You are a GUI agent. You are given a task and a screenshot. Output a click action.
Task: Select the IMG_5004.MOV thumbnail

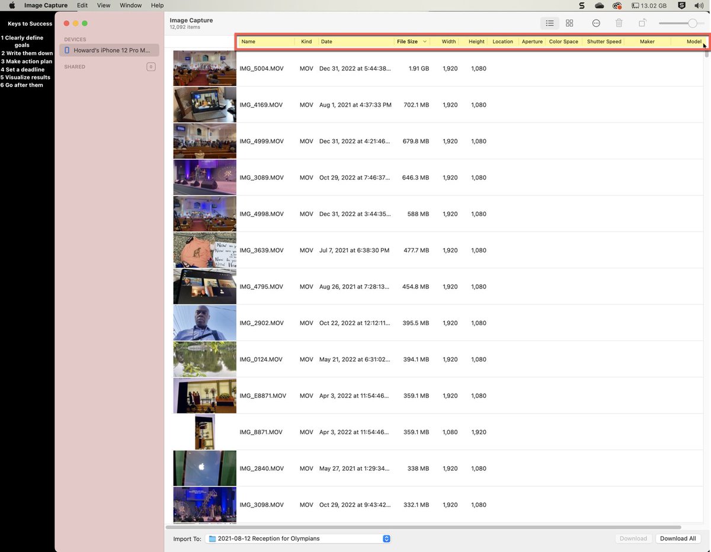click(204, 68)
